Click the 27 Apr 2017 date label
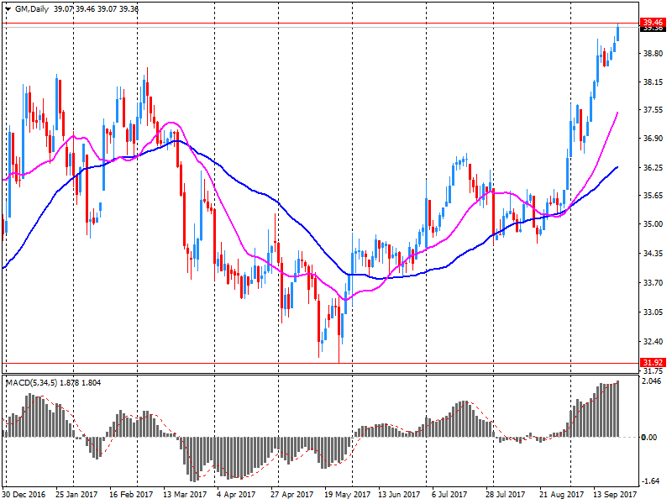 291,495
